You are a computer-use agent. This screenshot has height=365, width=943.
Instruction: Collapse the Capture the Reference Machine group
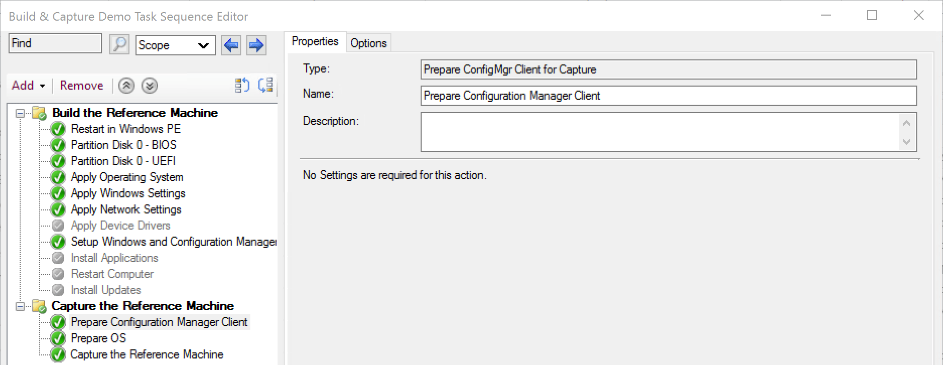pyautogui.click(x=20, y=306)
